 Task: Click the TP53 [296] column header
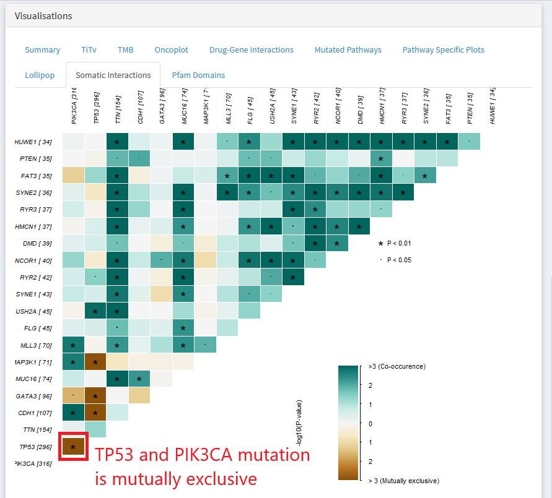pyautogui.click(x=96, y=108)
